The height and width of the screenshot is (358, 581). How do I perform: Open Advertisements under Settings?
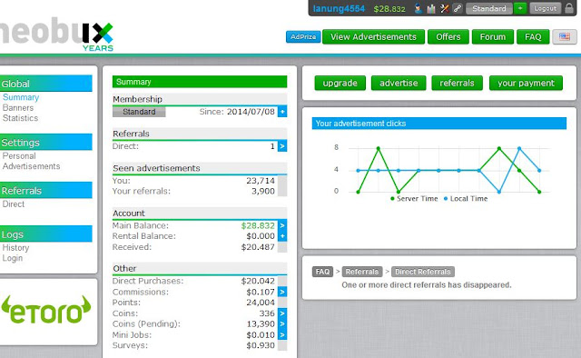[31, 166]
